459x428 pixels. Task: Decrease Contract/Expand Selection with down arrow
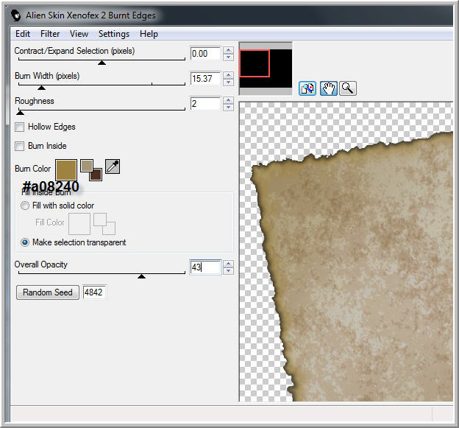tap(228, 57)
